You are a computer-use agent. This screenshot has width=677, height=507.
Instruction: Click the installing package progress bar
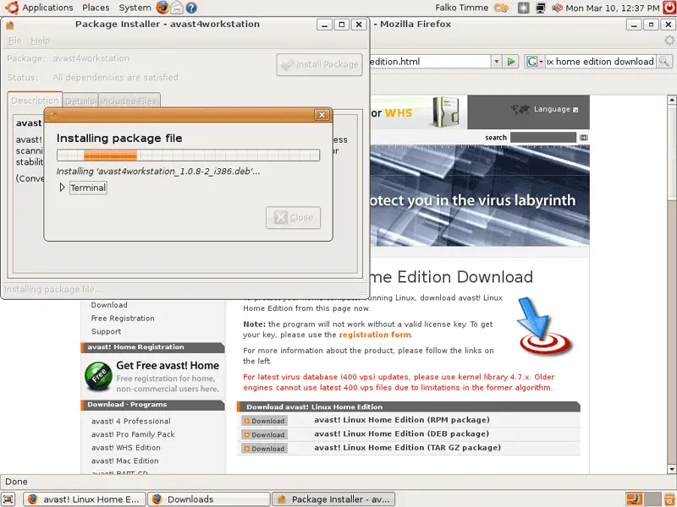point(188,155)
